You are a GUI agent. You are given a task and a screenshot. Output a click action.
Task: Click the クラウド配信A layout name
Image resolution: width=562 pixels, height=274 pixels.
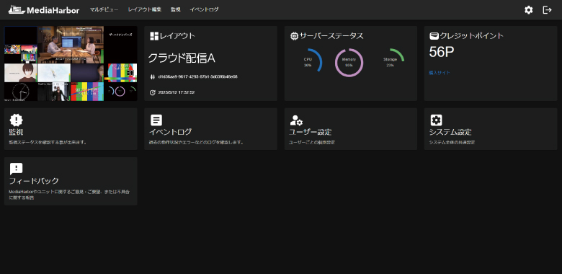coord(182,58)
